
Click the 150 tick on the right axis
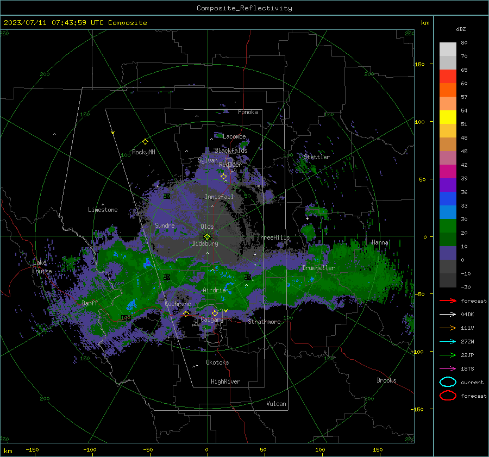(419, 64)
